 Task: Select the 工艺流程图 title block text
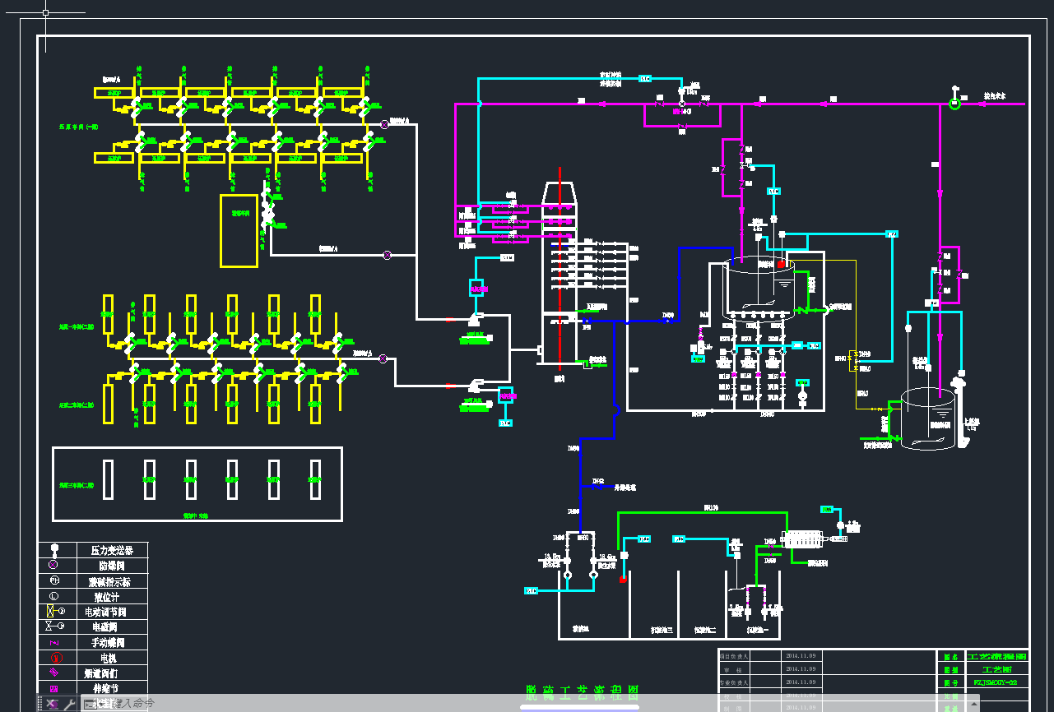pyautogui.click(x=996, y=657)
